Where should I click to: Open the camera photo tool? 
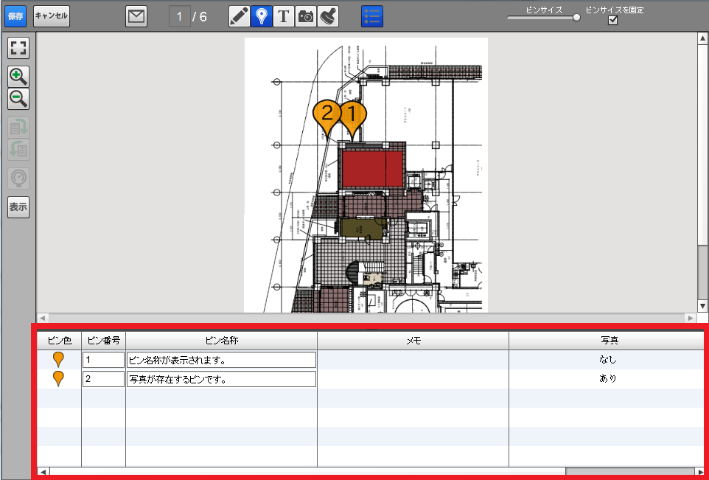point(306,16)
